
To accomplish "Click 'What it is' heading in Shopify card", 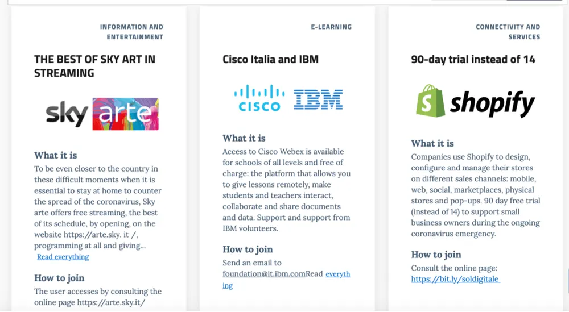I will click(432, 143).
